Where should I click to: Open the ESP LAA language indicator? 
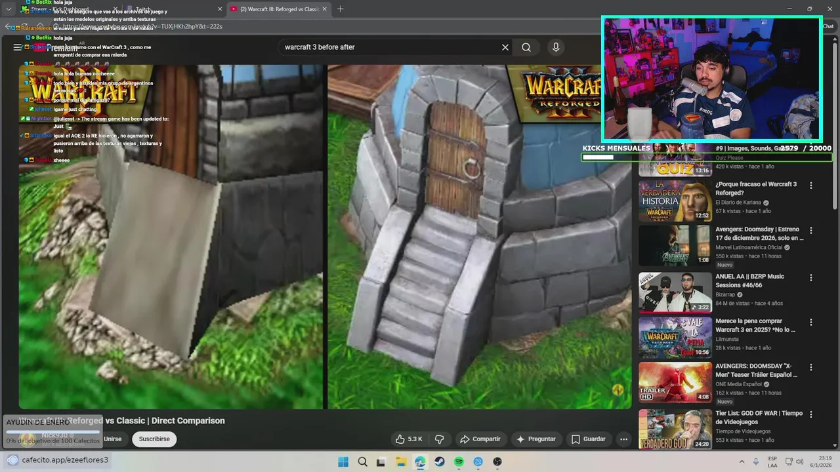coord(773,462)
